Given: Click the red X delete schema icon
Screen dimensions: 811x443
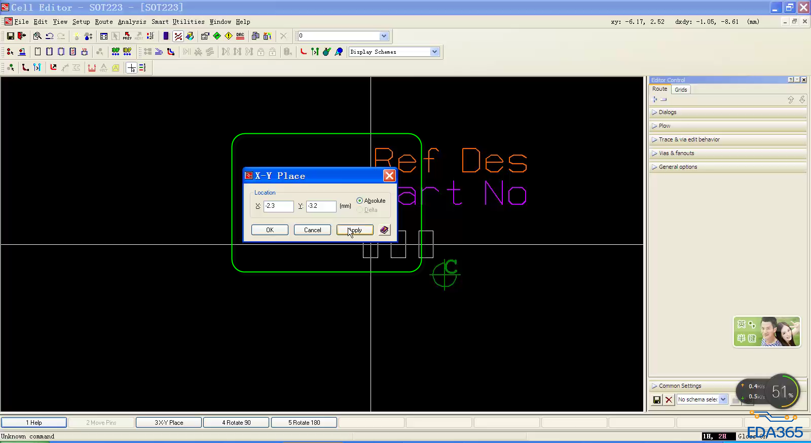Looking at the screenshot, I should 669,400.
